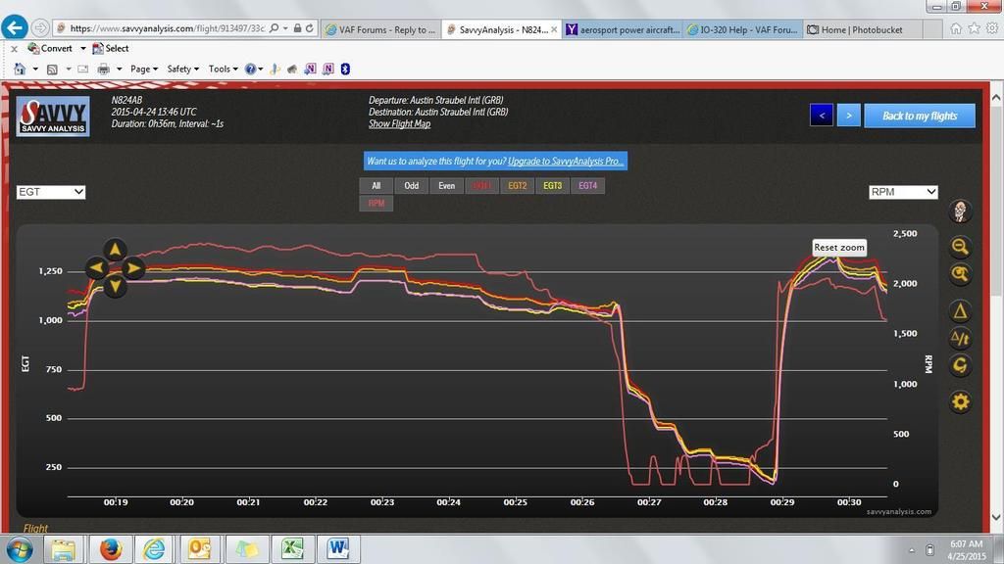
Task: Toggle the EGT3 series button
Action: [552, 185]
